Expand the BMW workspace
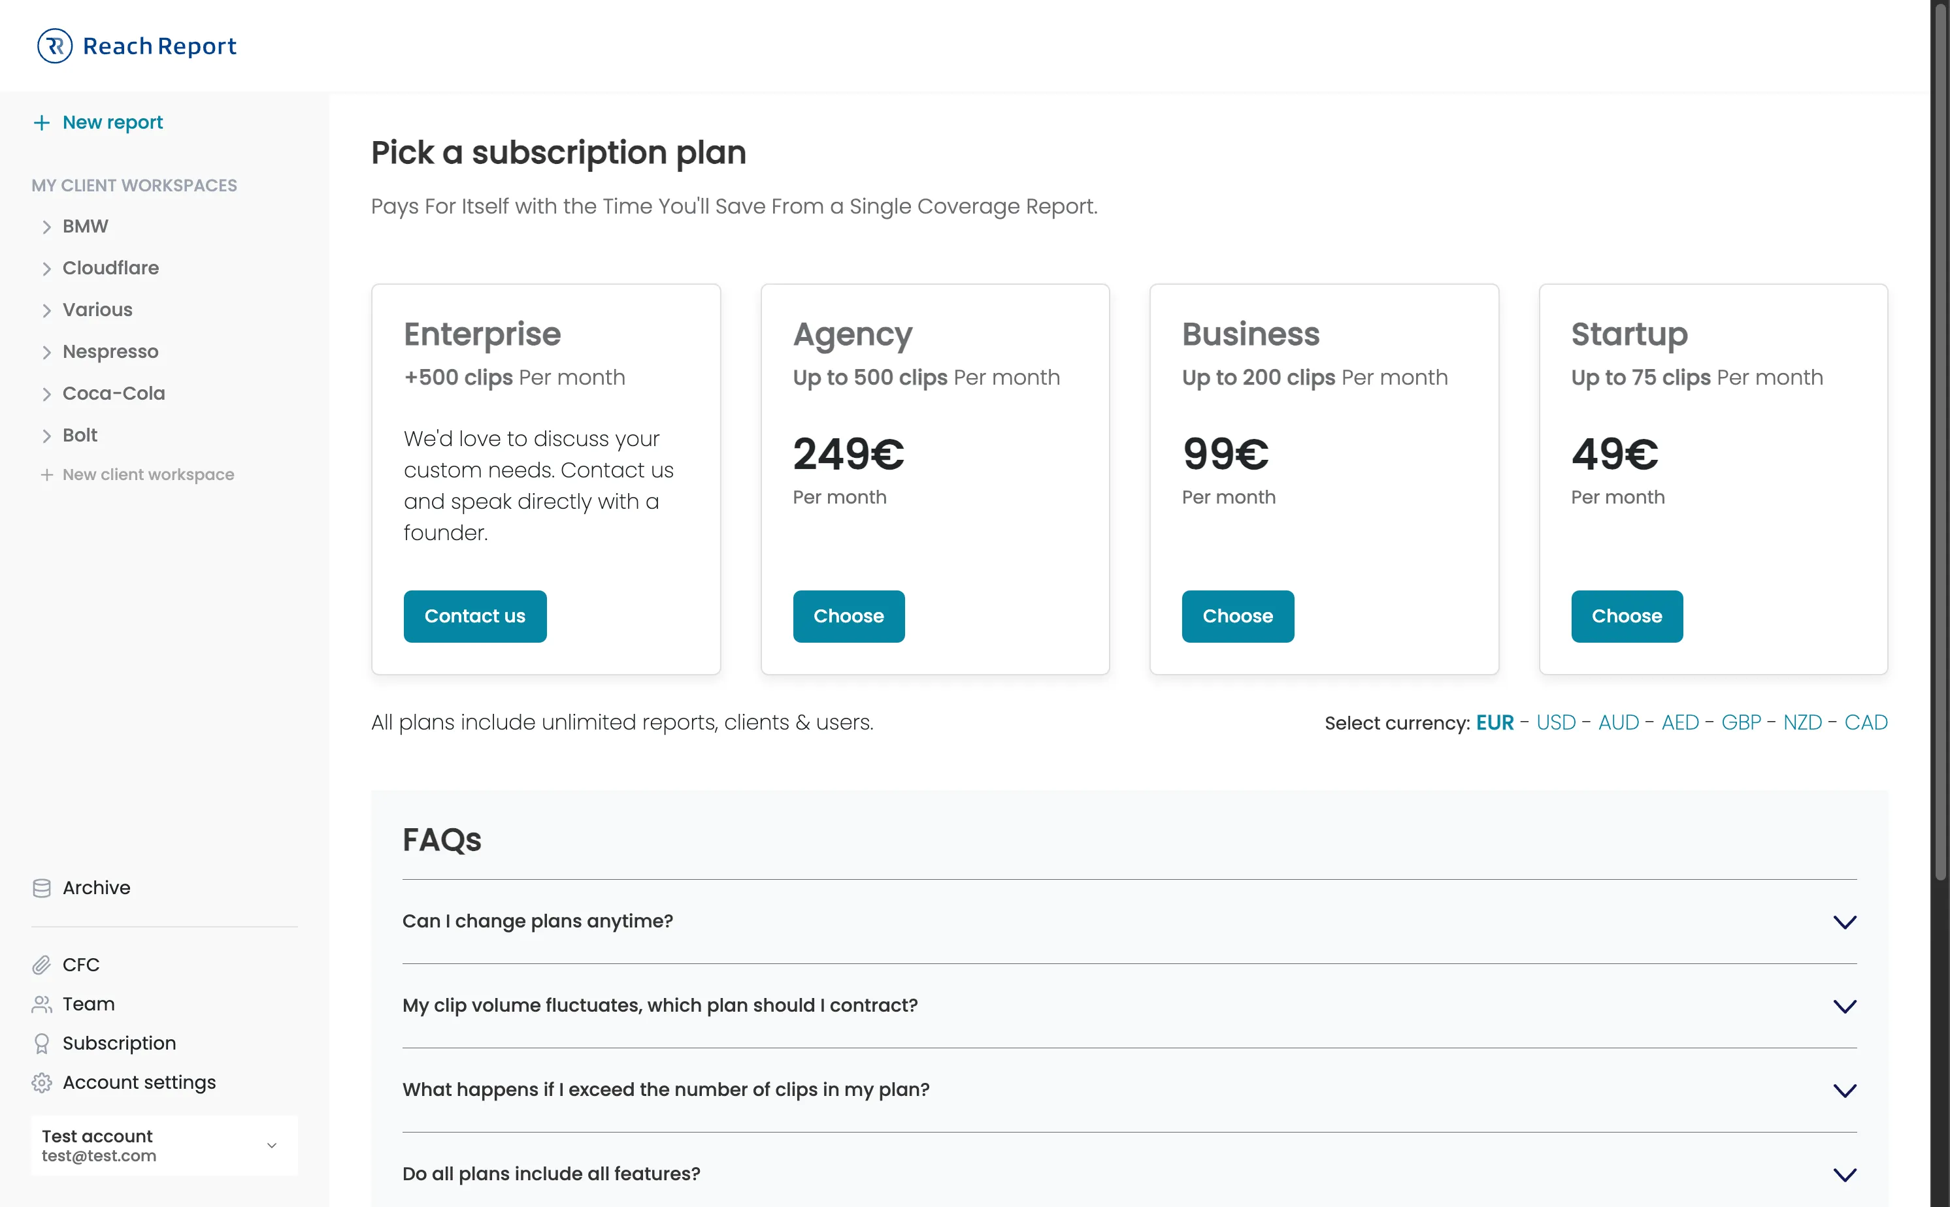The width and height of the screenshot is (1950, 1207). click(46, 227)
